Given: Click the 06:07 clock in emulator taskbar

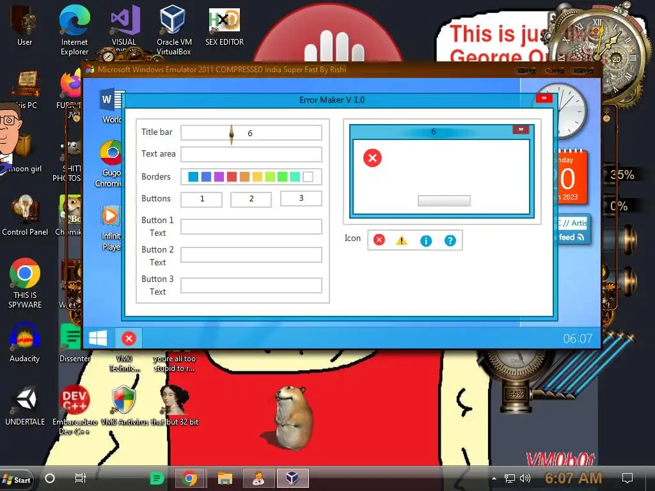Looking at the screenshot, I should (x=578, y=339).
